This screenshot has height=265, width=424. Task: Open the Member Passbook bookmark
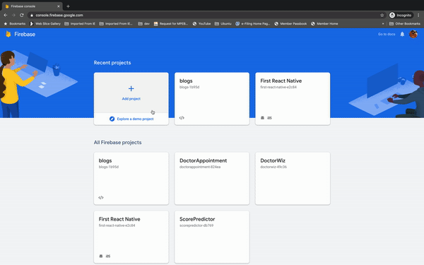290,24
